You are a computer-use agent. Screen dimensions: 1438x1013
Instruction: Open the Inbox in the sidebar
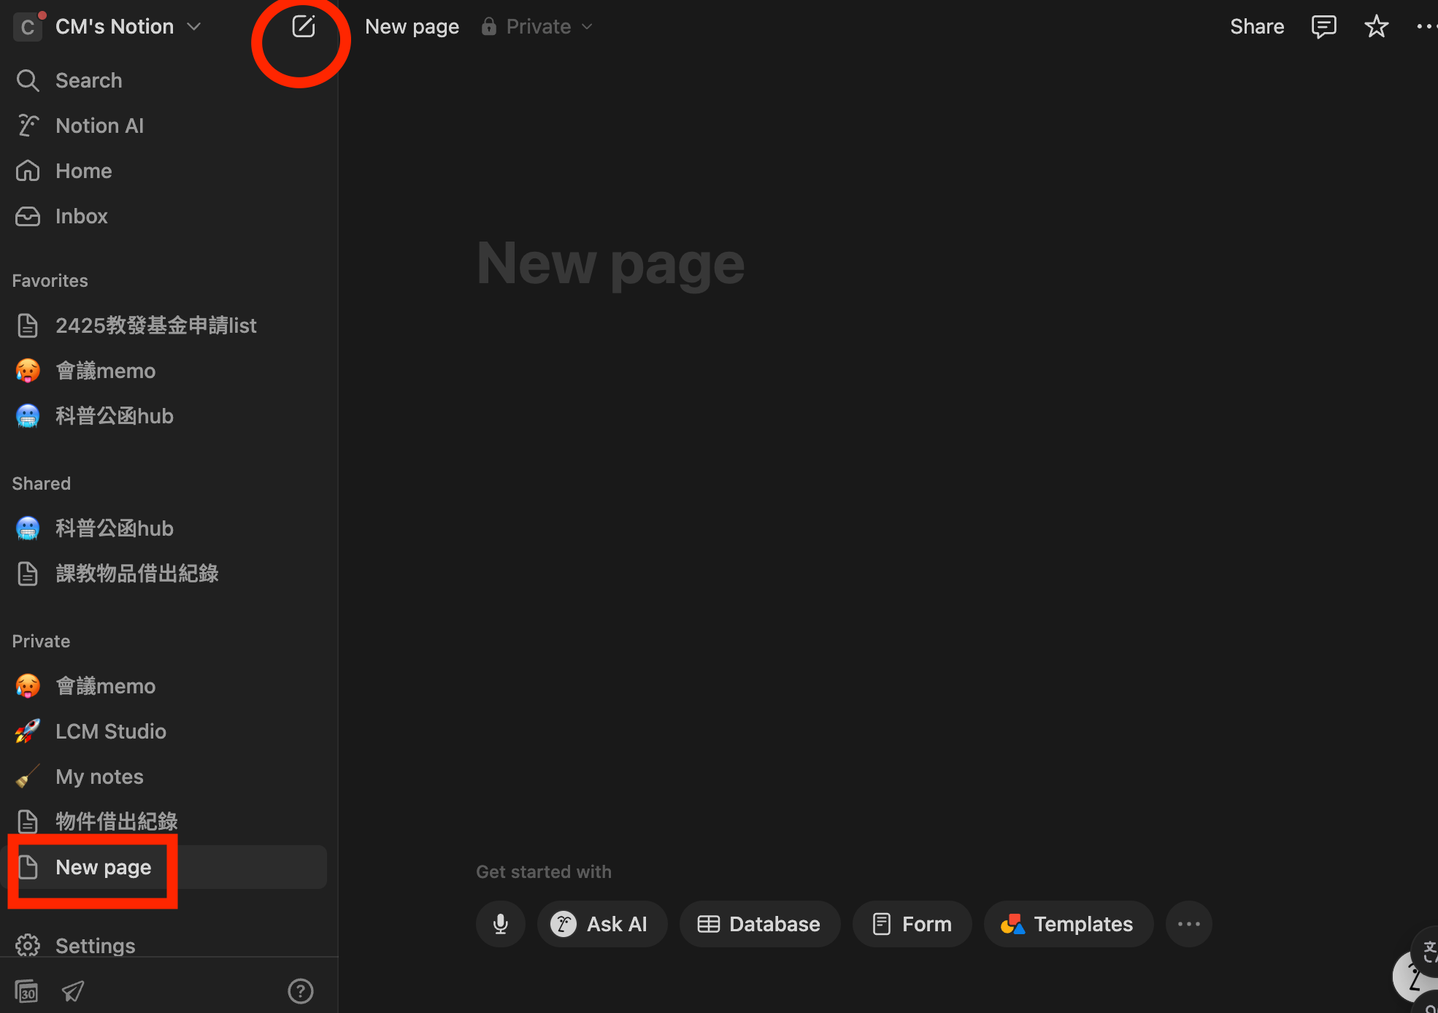81,216
